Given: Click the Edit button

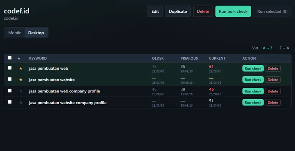Looking at the screenshot, I should coord(155,11).
